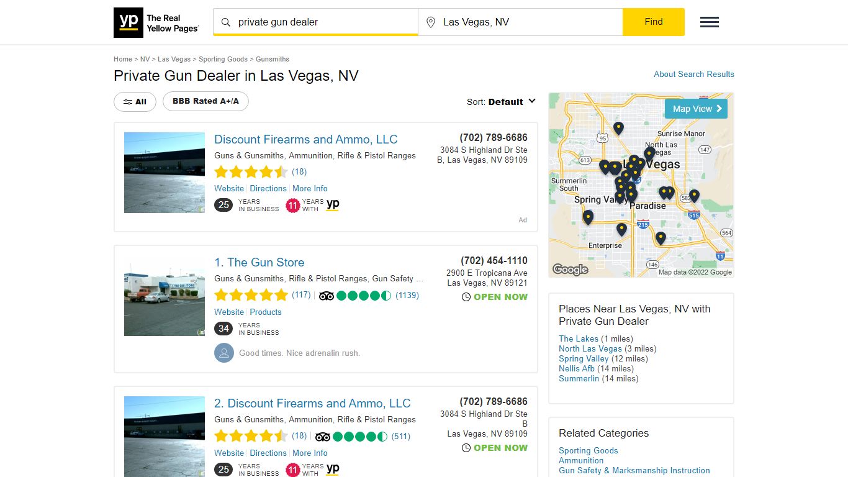
Task: Click the search term input field
Action: tap(316, 22)
